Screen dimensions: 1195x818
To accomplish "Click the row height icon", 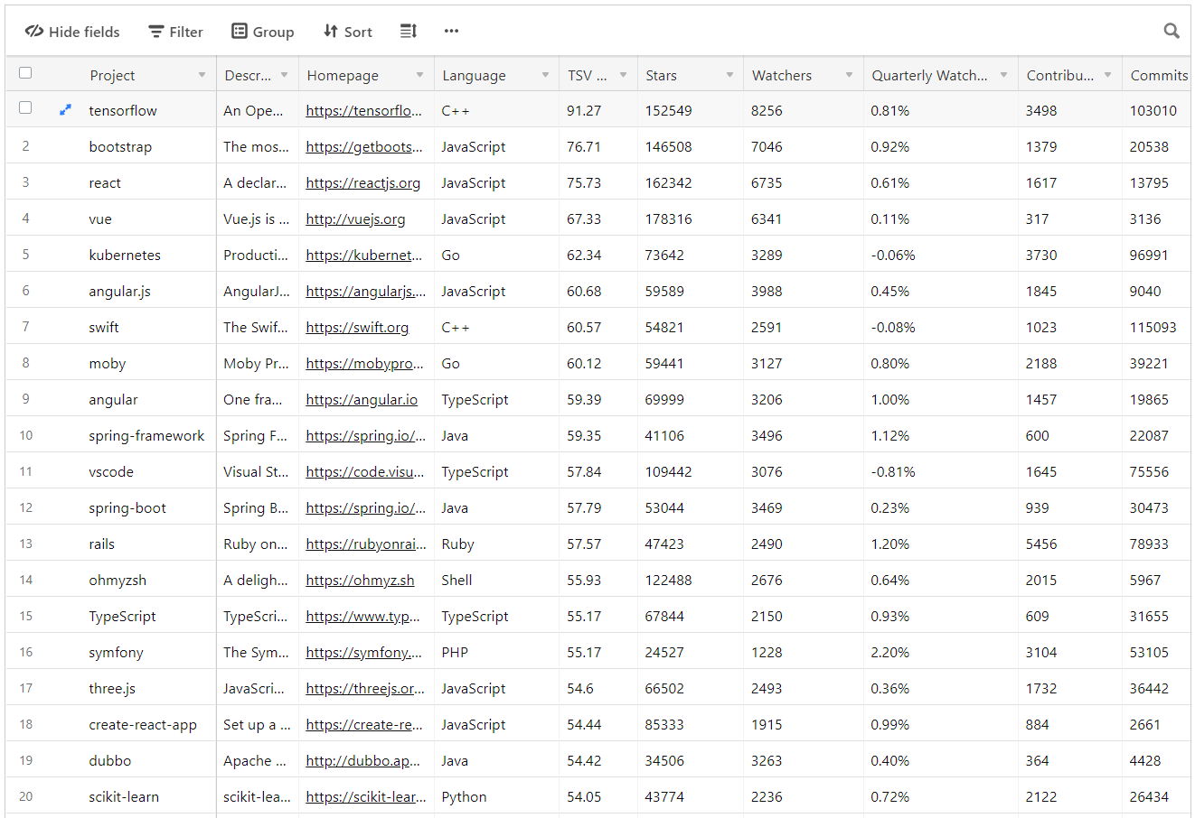I will click(x=409, y=32).
